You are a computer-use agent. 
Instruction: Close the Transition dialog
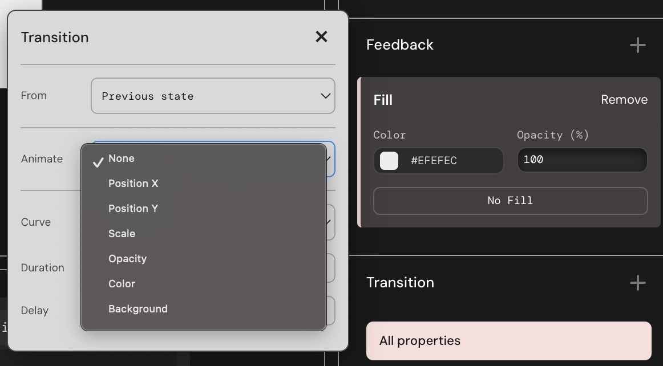(321, 37)
